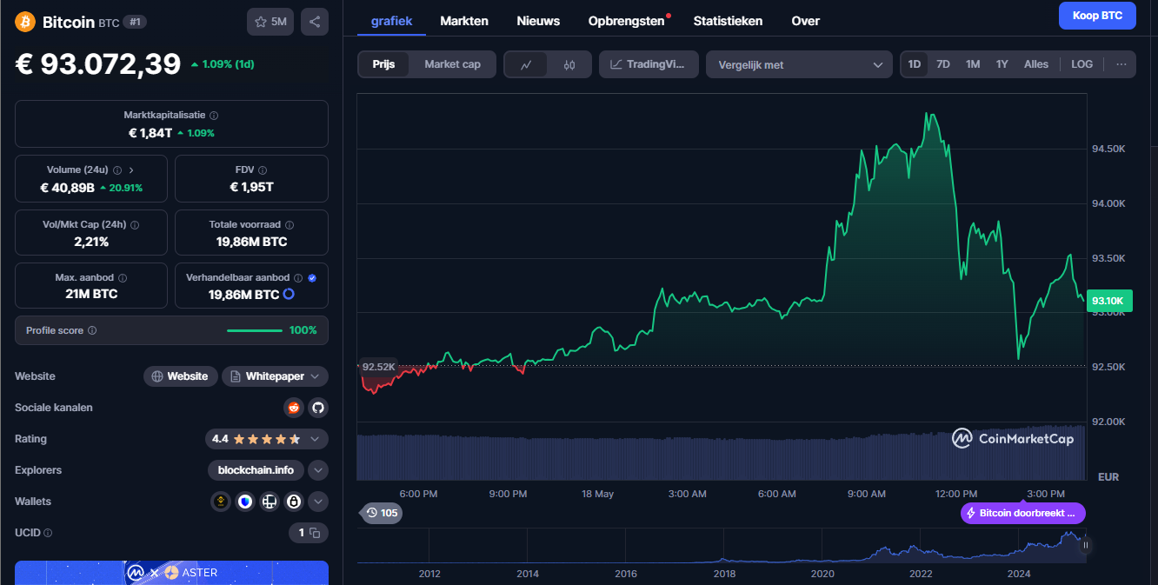Click the blue verified checkmark badge
This screenshot has width=1158, height=585.
pyautogui.click(x=312, y=278)
